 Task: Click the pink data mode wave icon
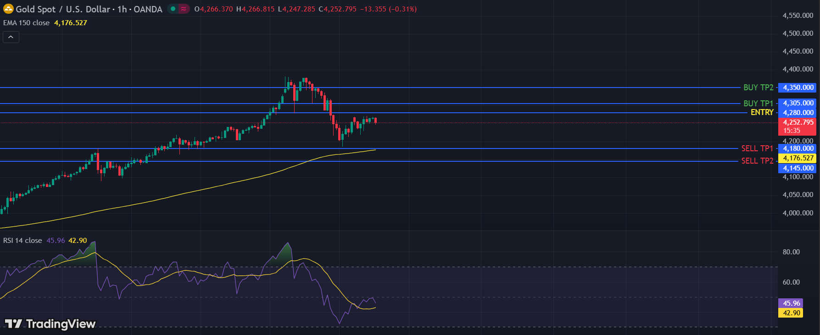(184, 9)
